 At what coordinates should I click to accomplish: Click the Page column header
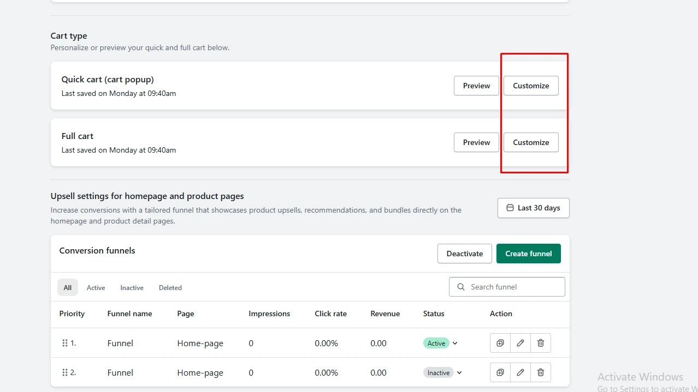coord(186,313)
